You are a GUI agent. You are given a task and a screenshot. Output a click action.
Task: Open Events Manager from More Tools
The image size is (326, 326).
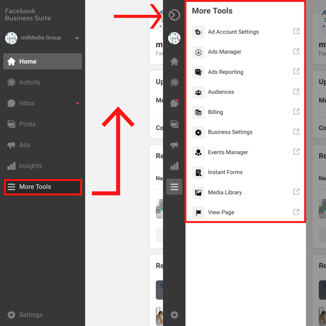coord(245,152)
